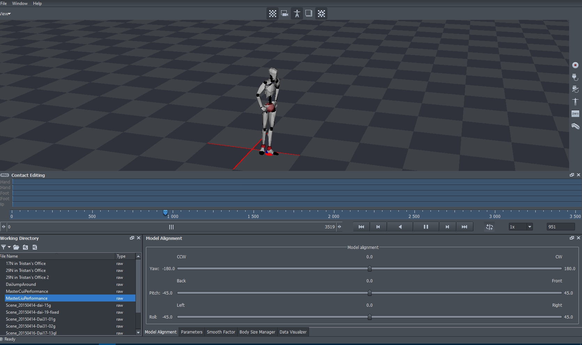582x345 pixels.
Task: Select the Scene_20150414-dai-19-fixed file
Action: [70, 312]
